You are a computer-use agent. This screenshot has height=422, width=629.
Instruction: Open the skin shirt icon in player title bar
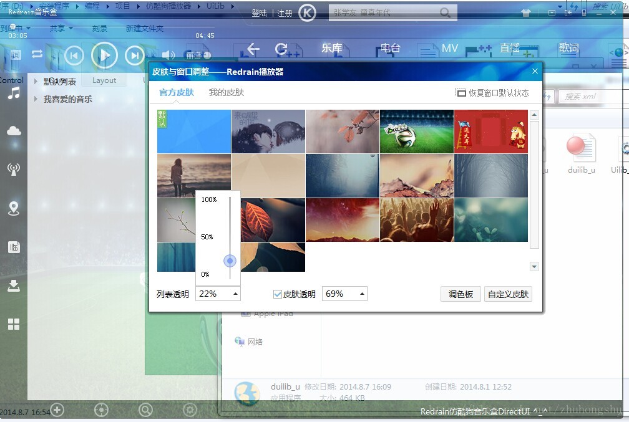pos(526,13)
